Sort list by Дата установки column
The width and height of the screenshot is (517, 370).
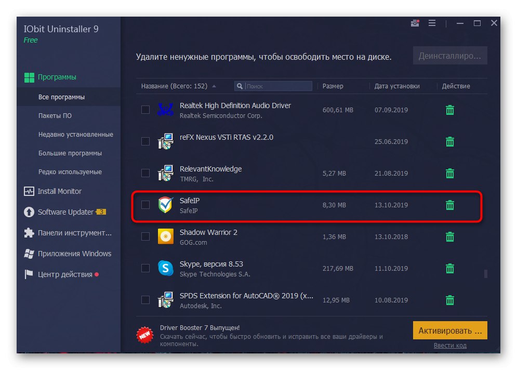(x=397, y=86)
